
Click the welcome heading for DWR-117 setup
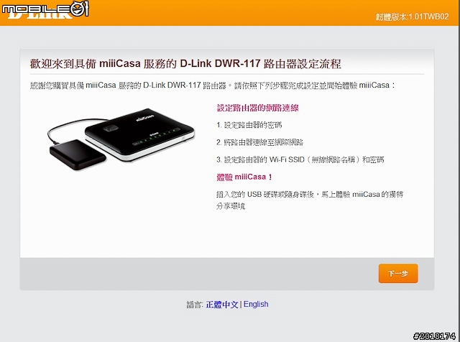185,64
